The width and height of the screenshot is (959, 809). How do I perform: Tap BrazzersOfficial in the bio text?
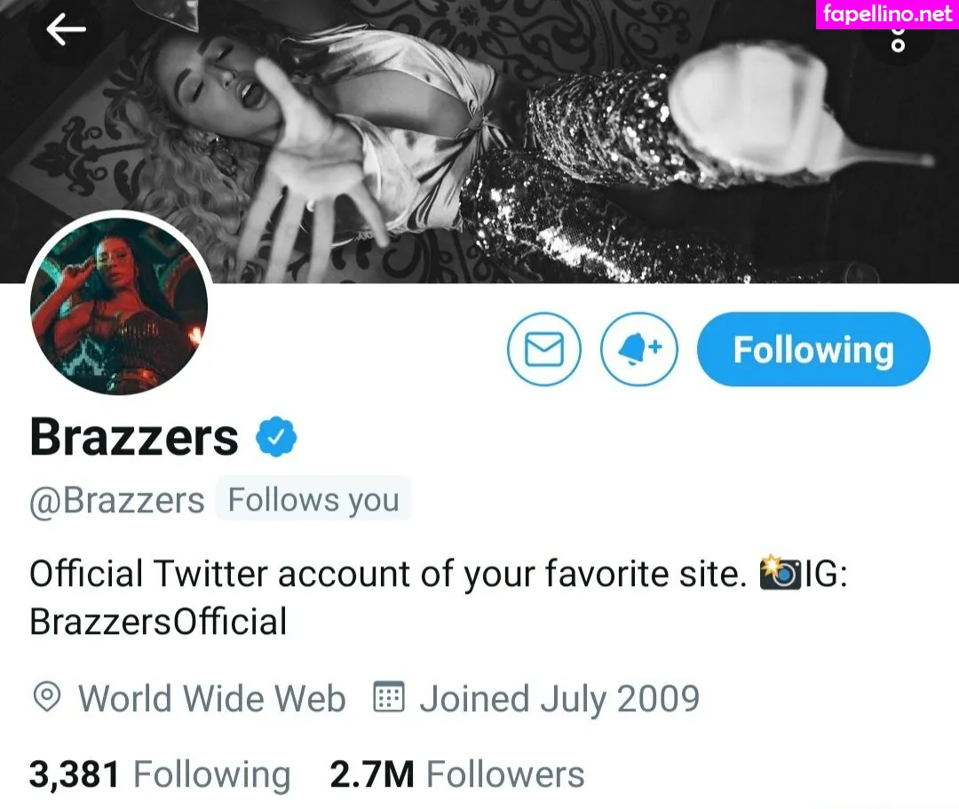(x=158, y=622)
